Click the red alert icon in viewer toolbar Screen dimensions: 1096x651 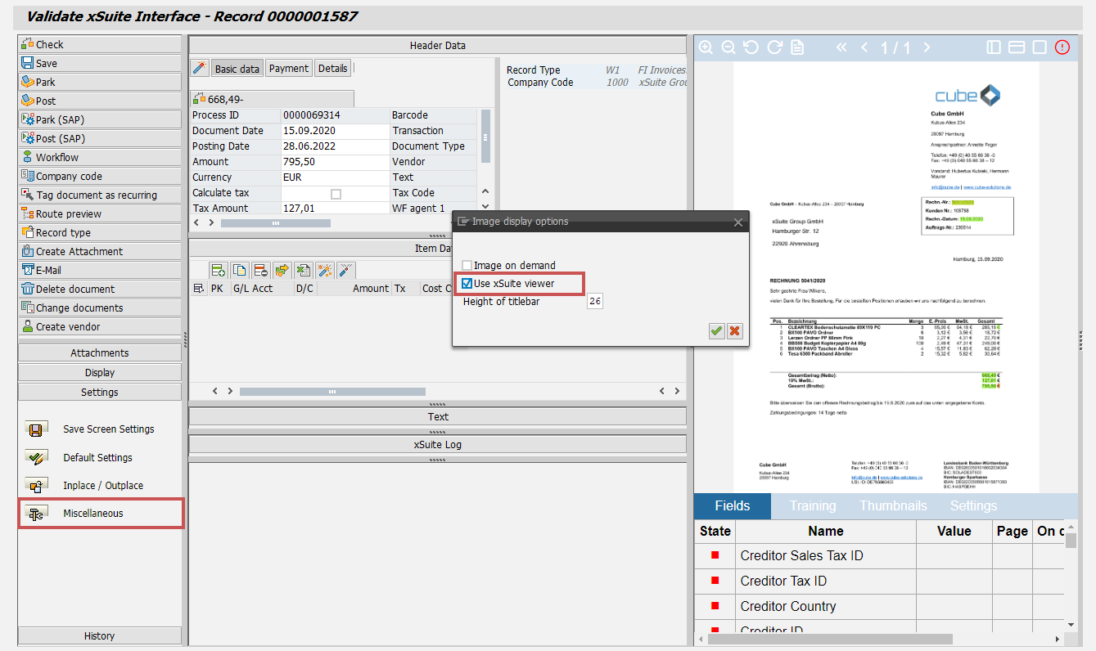point(1062,47)
